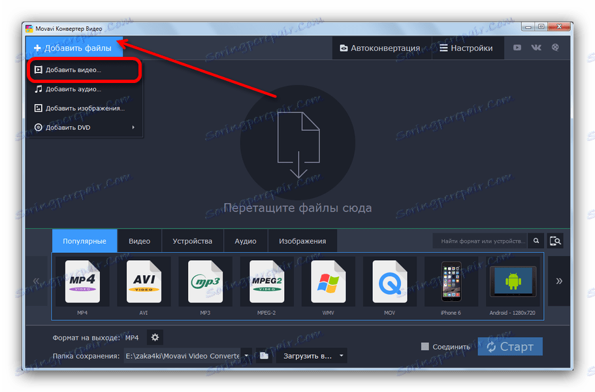Open the Аудио tab

tap(246, 241)
